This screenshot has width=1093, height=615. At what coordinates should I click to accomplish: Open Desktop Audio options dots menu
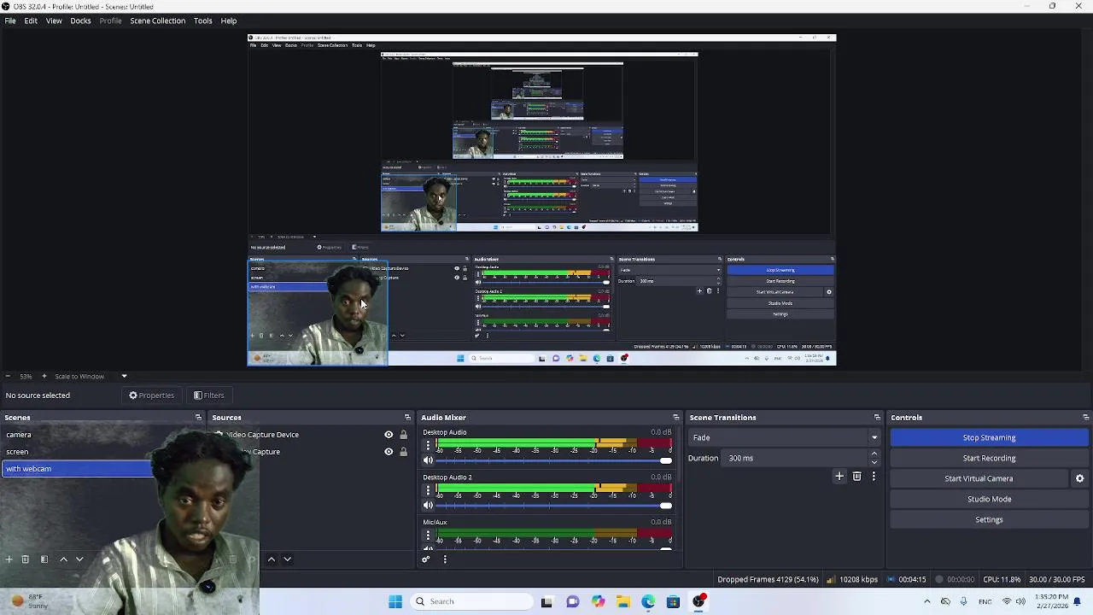click(x=428, y=445)
